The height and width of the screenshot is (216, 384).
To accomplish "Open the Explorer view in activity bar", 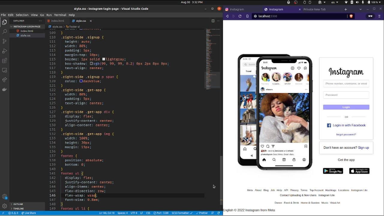I will (4, 22).
